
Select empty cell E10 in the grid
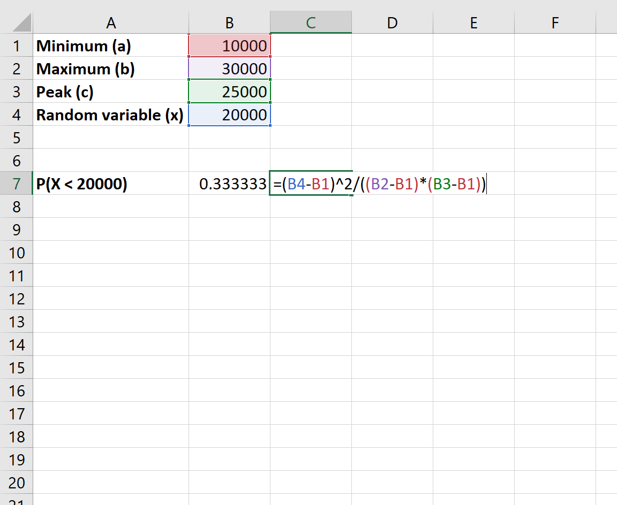point(473,252)
